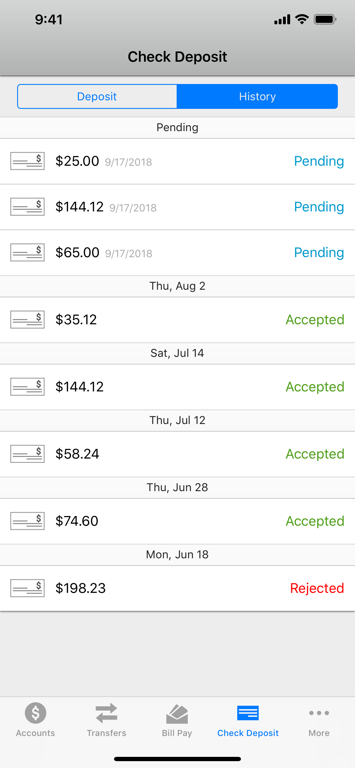Screen dimensions: 355x768
Task: Switch to the Deposit segment
Action: (x=97, y=96)
